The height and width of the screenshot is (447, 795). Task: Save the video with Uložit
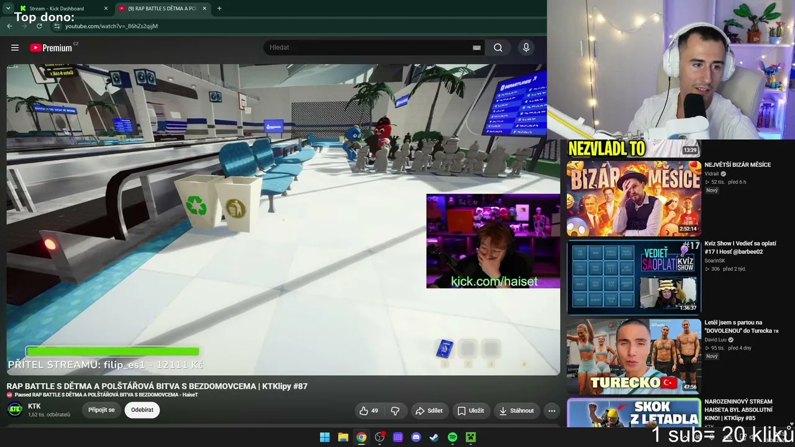pos(471,410)
